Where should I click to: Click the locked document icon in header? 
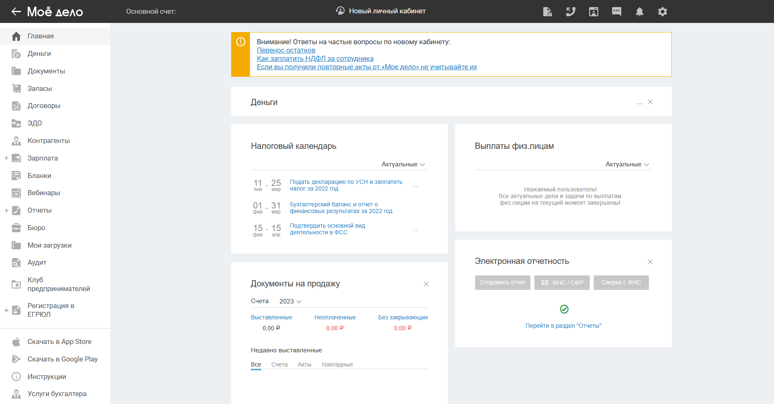tap(547, 12)
